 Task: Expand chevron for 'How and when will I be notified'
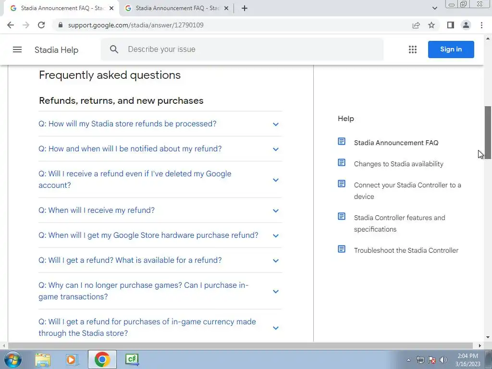[275, 149]
